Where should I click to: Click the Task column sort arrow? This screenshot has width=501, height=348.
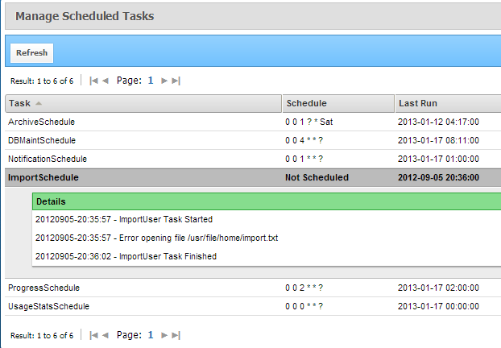(39, 103)
